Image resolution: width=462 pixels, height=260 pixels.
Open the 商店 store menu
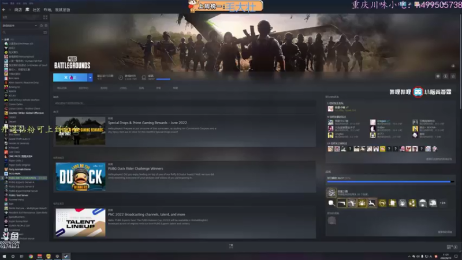pos(18,10)
